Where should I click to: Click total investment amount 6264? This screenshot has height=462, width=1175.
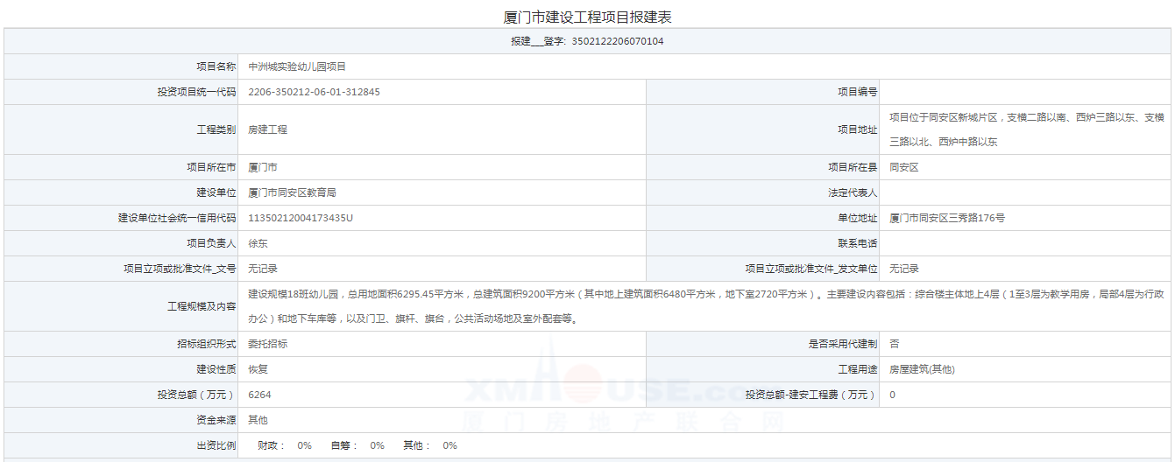[x=259, y=395]
